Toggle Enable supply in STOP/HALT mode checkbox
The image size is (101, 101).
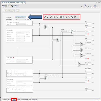[45, 75]
